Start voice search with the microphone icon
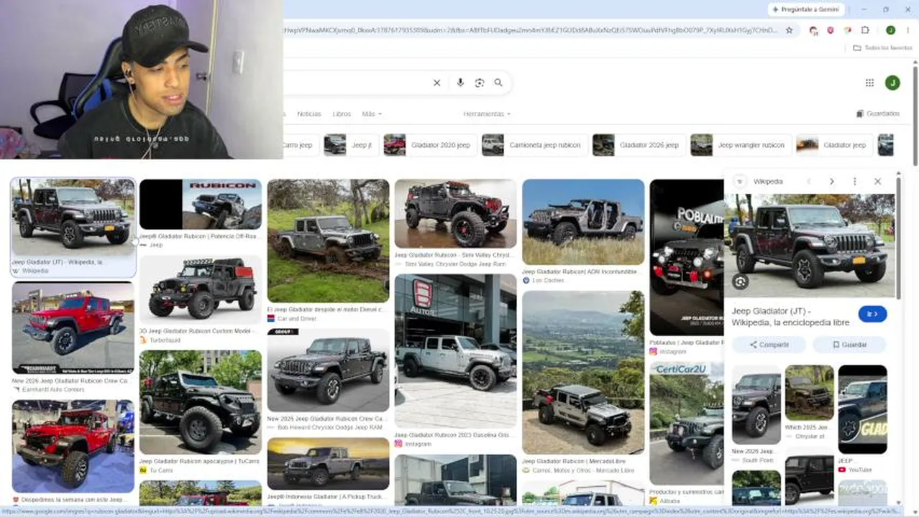 460,83
